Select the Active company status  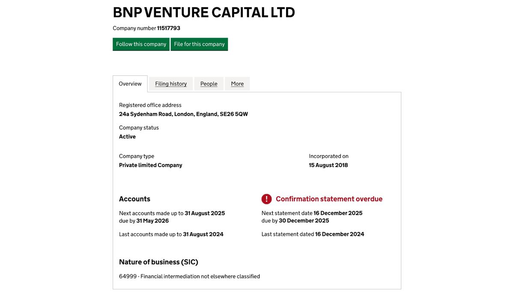(x=127, y=136)
